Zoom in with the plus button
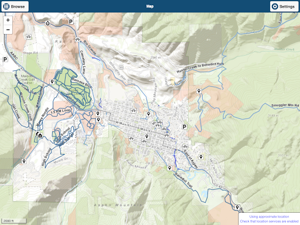The image size is (300, 225). tap(8, 20)
